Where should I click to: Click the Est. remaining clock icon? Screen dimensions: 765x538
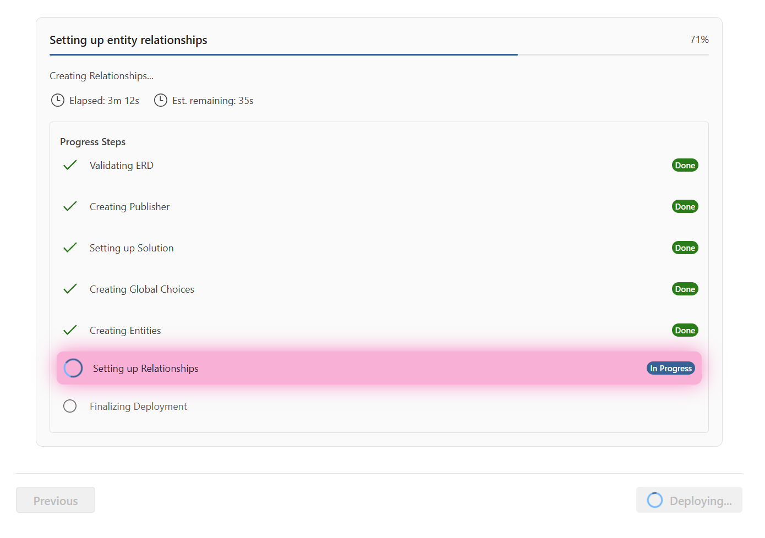coord(160,100)
